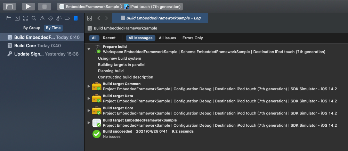
Task: Click the 'Build target EmbeddedFrameworkSample' heading
Action: 140,120
